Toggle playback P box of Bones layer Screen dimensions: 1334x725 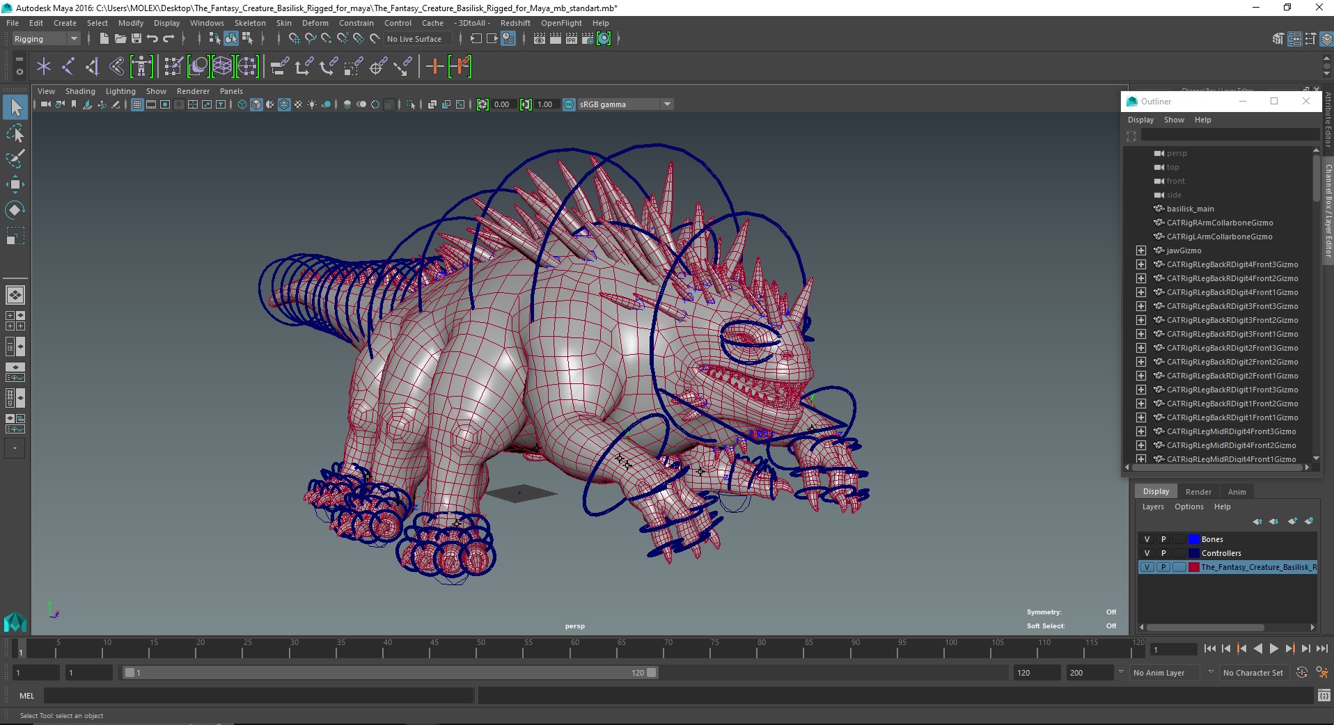[x=1163, y=539]
